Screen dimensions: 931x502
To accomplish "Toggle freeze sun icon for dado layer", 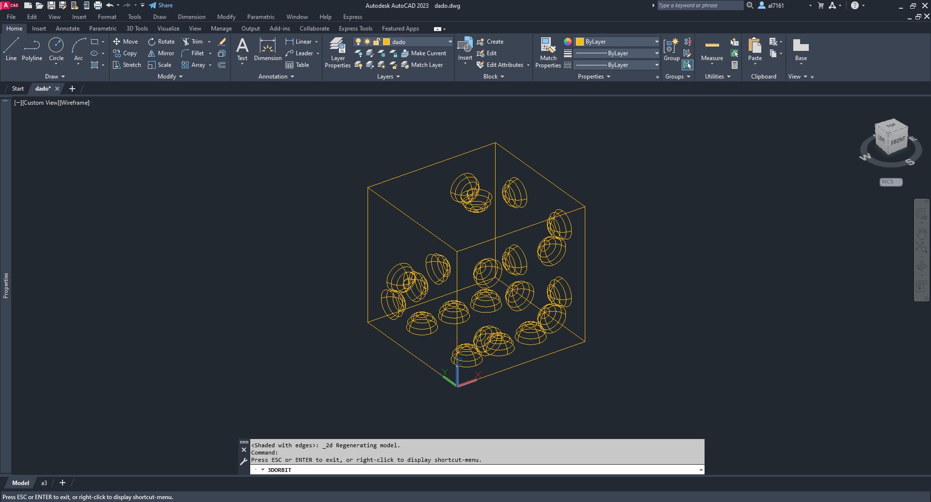I will (x=367, y=42).
